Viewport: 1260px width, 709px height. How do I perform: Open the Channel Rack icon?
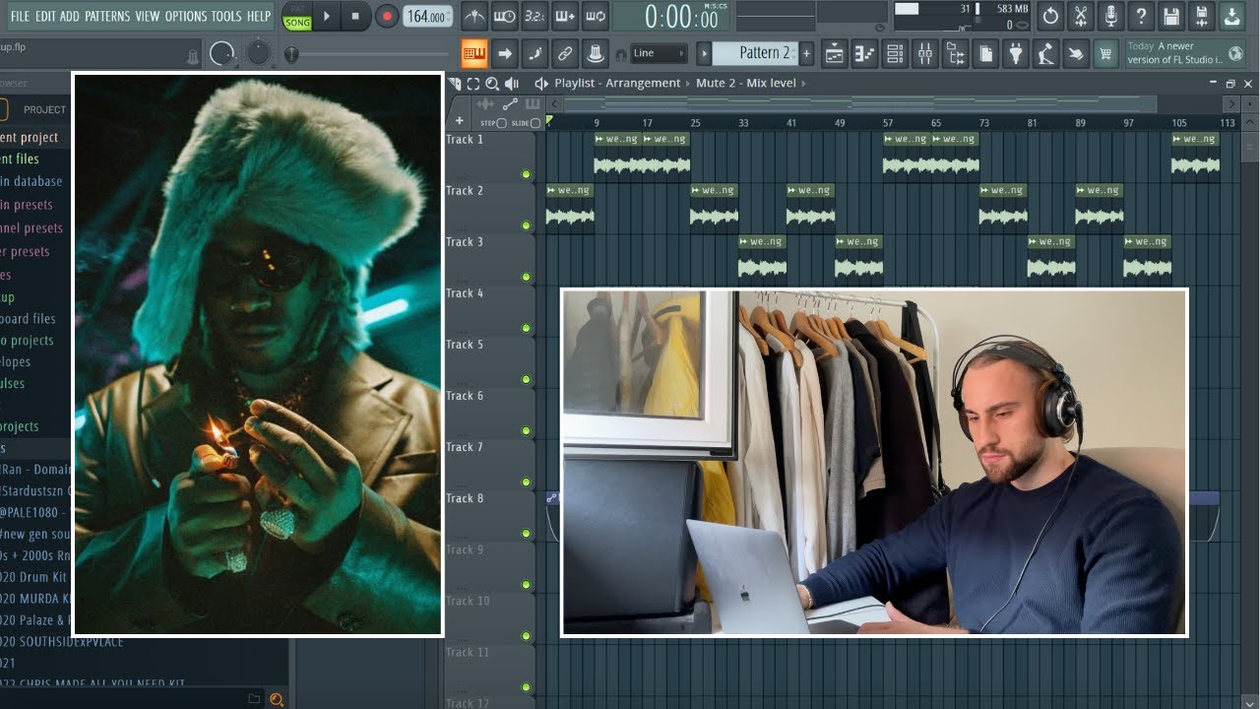pos(895,53)
